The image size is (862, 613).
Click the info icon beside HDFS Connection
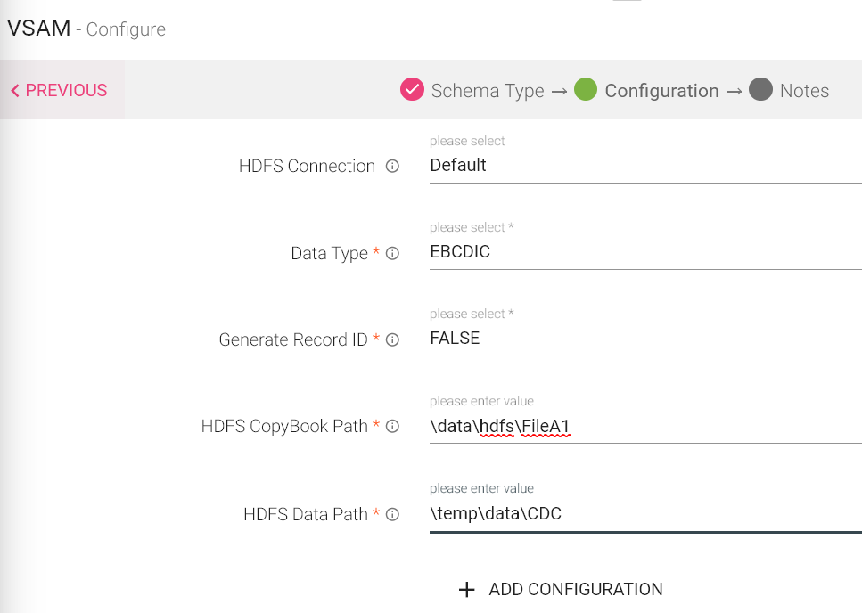pos(392,166)
